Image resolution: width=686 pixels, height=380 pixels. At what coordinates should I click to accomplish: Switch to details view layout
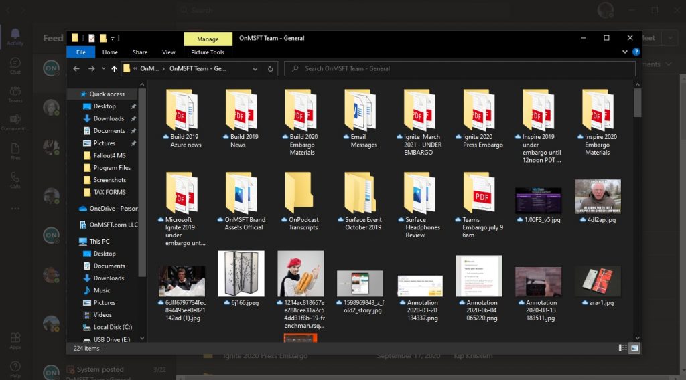pyautogui.click(x=622, y=348)
